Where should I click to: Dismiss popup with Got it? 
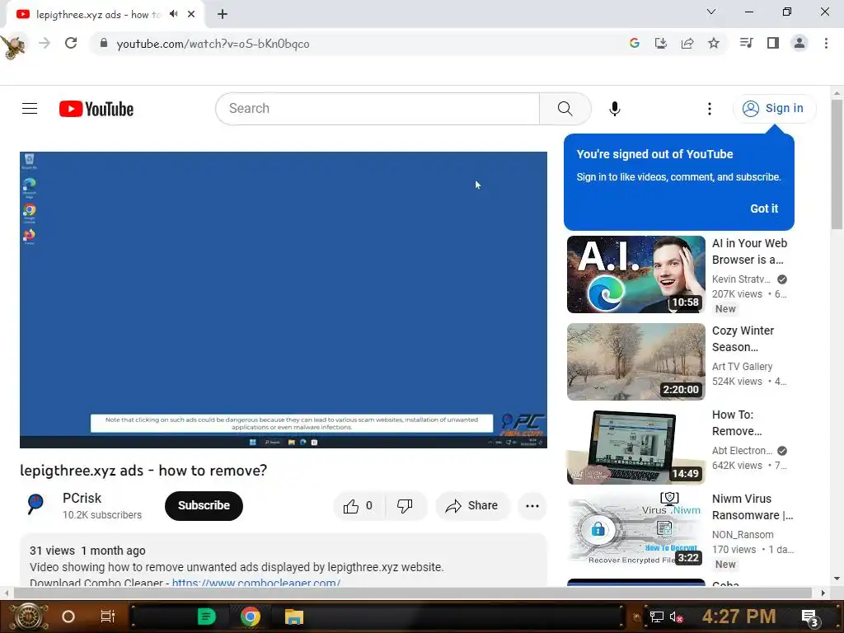(764, 209)
